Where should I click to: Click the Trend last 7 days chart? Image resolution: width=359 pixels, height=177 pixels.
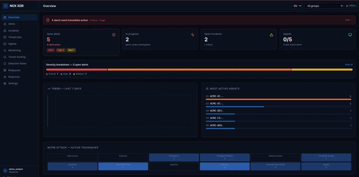coord(120,111)
